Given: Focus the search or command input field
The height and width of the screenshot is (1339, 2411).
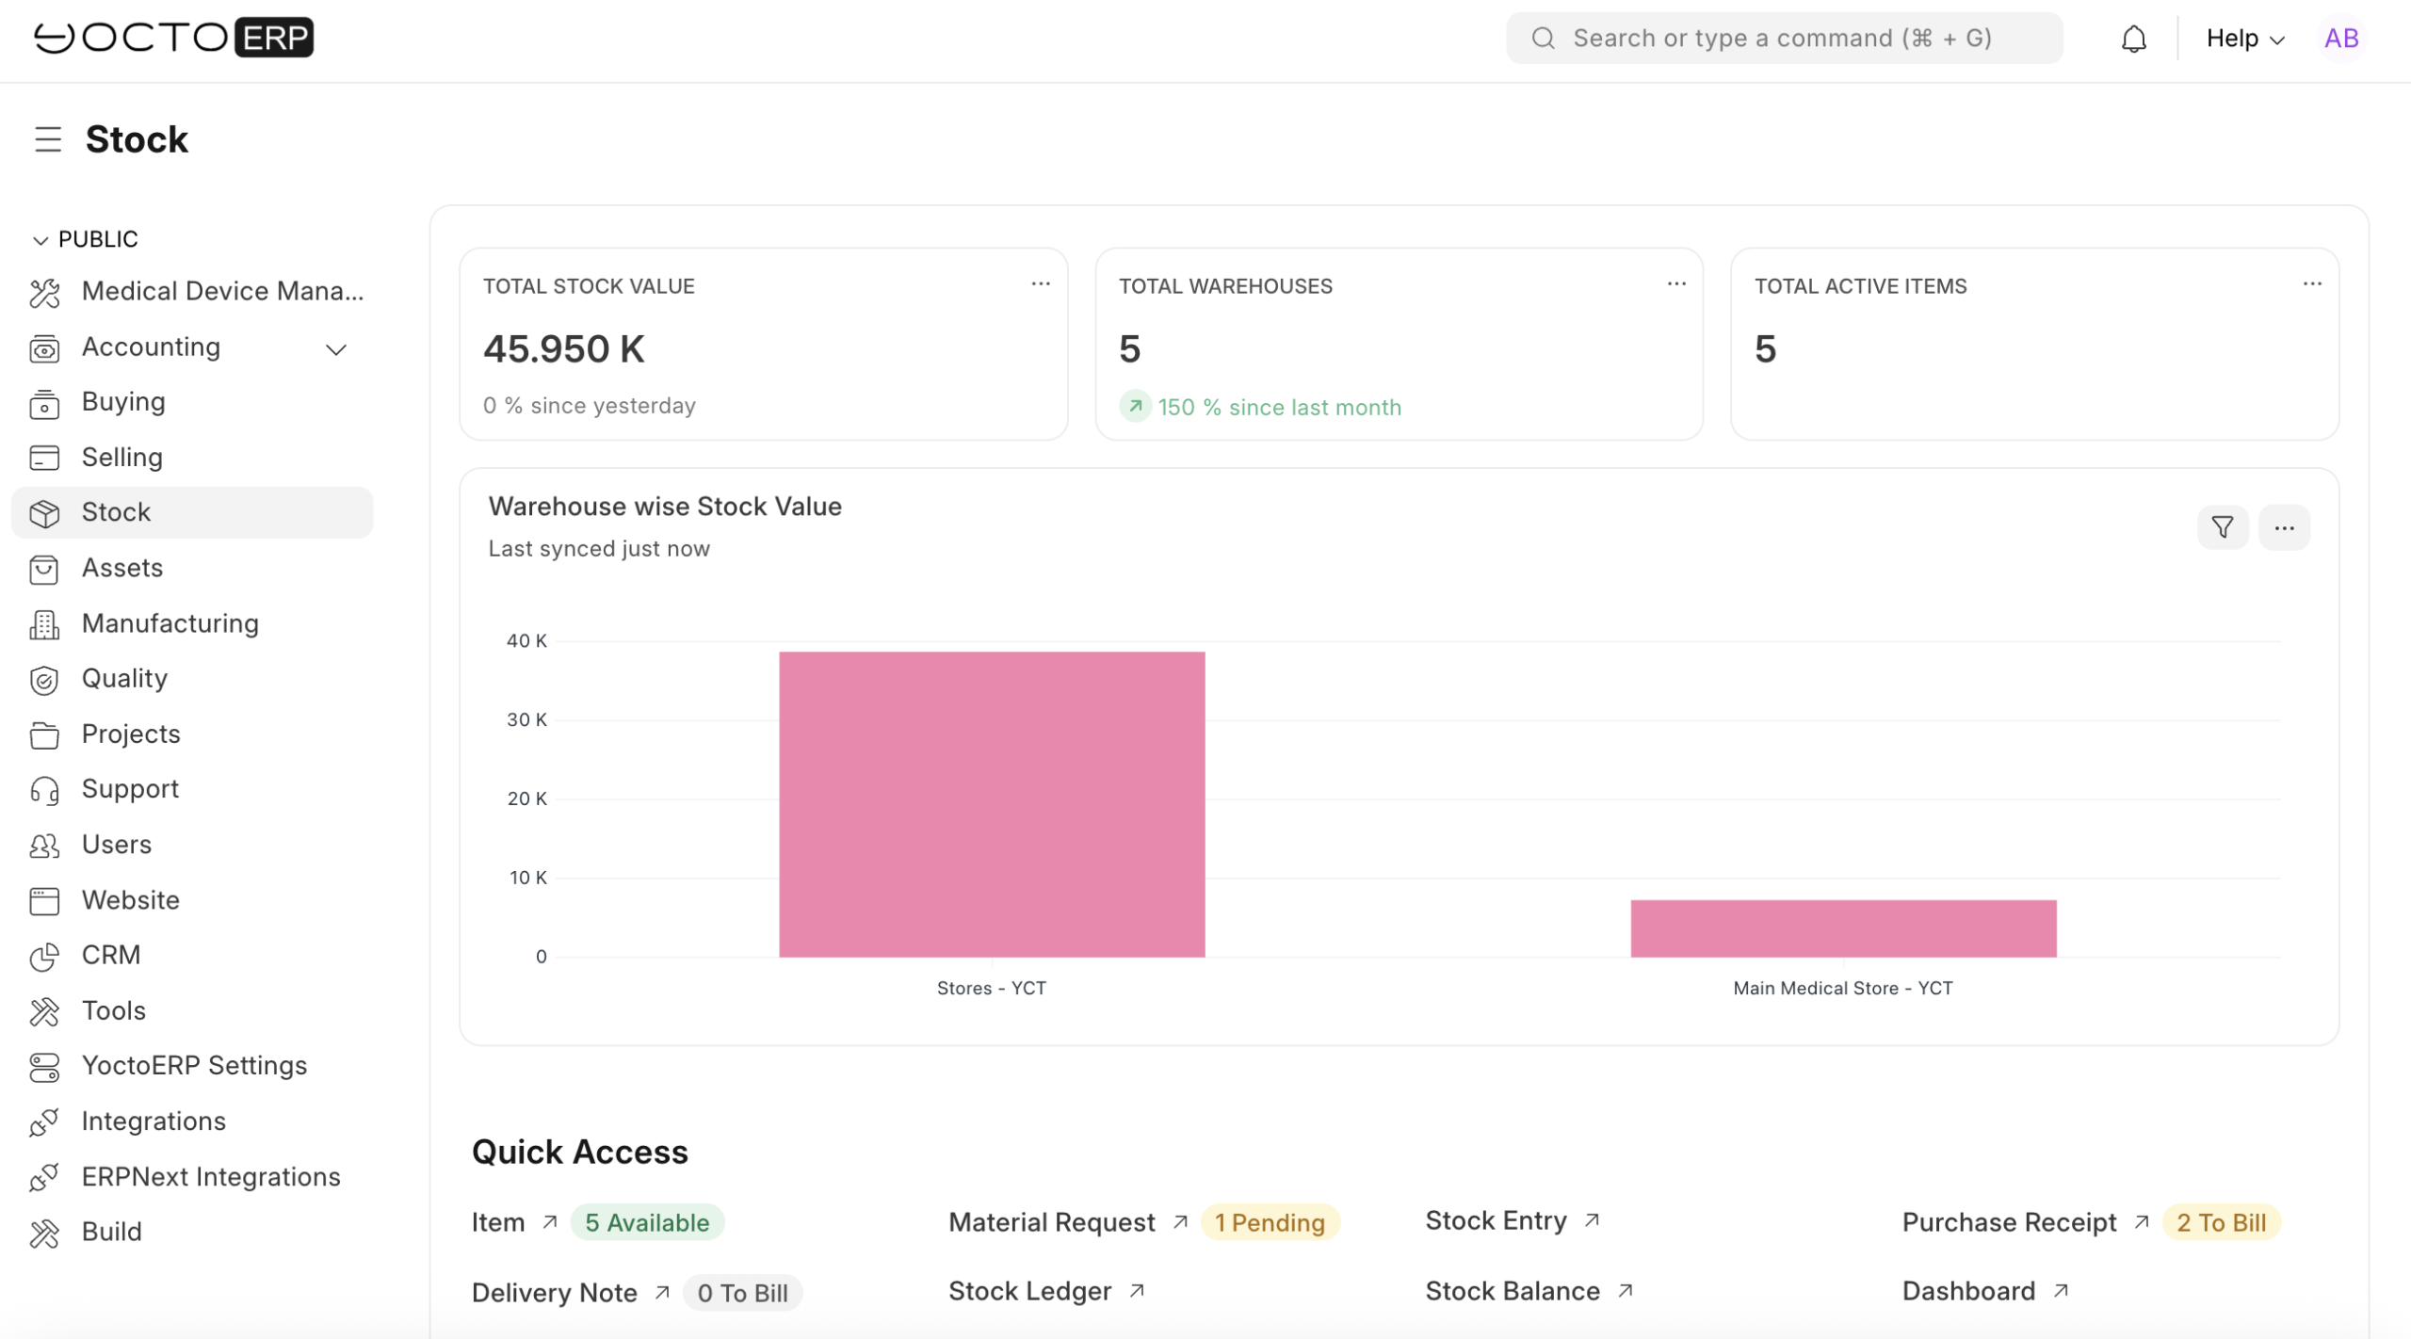Looking at the screenshot, I should click(1783, 39).
